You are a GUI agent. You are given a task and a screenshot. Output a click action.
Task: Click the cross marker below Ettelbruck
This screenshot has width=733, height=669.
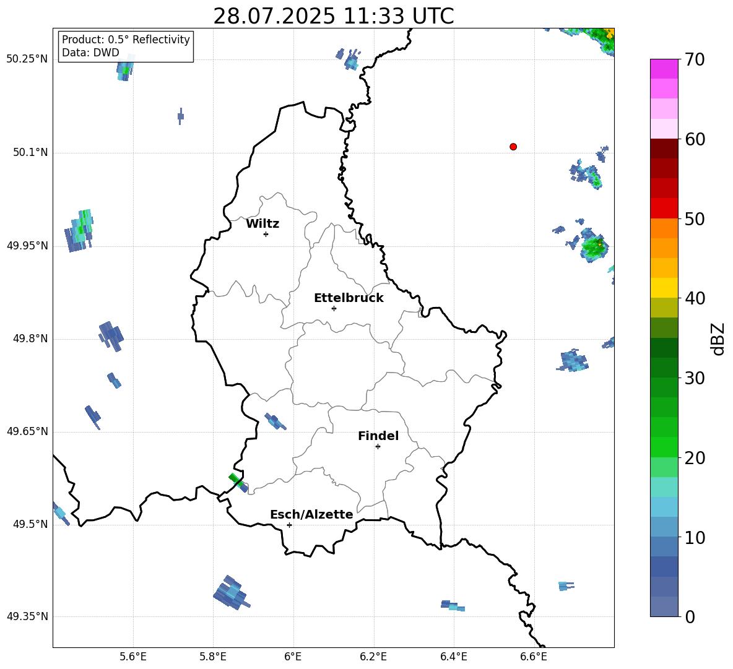coord(334,308)
